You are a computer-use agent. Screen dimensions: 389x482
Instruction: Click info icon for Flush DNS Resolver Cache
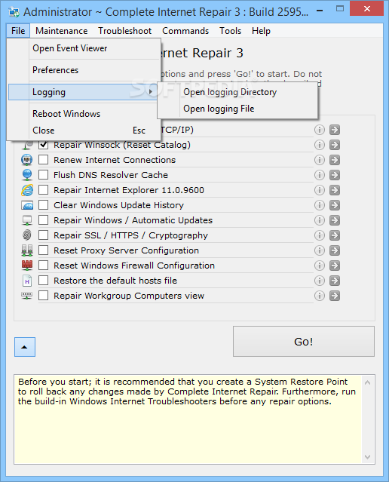(x=319, y=175)
